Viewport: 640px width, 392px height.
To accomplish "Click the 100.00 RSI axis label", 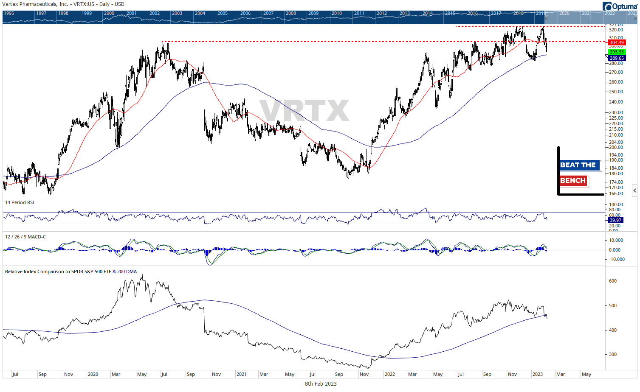I will (x=616, y=204).
